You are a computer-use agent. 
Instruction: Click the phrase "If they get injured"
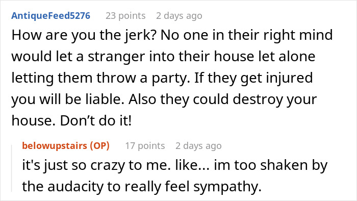(x=253, y=78)
